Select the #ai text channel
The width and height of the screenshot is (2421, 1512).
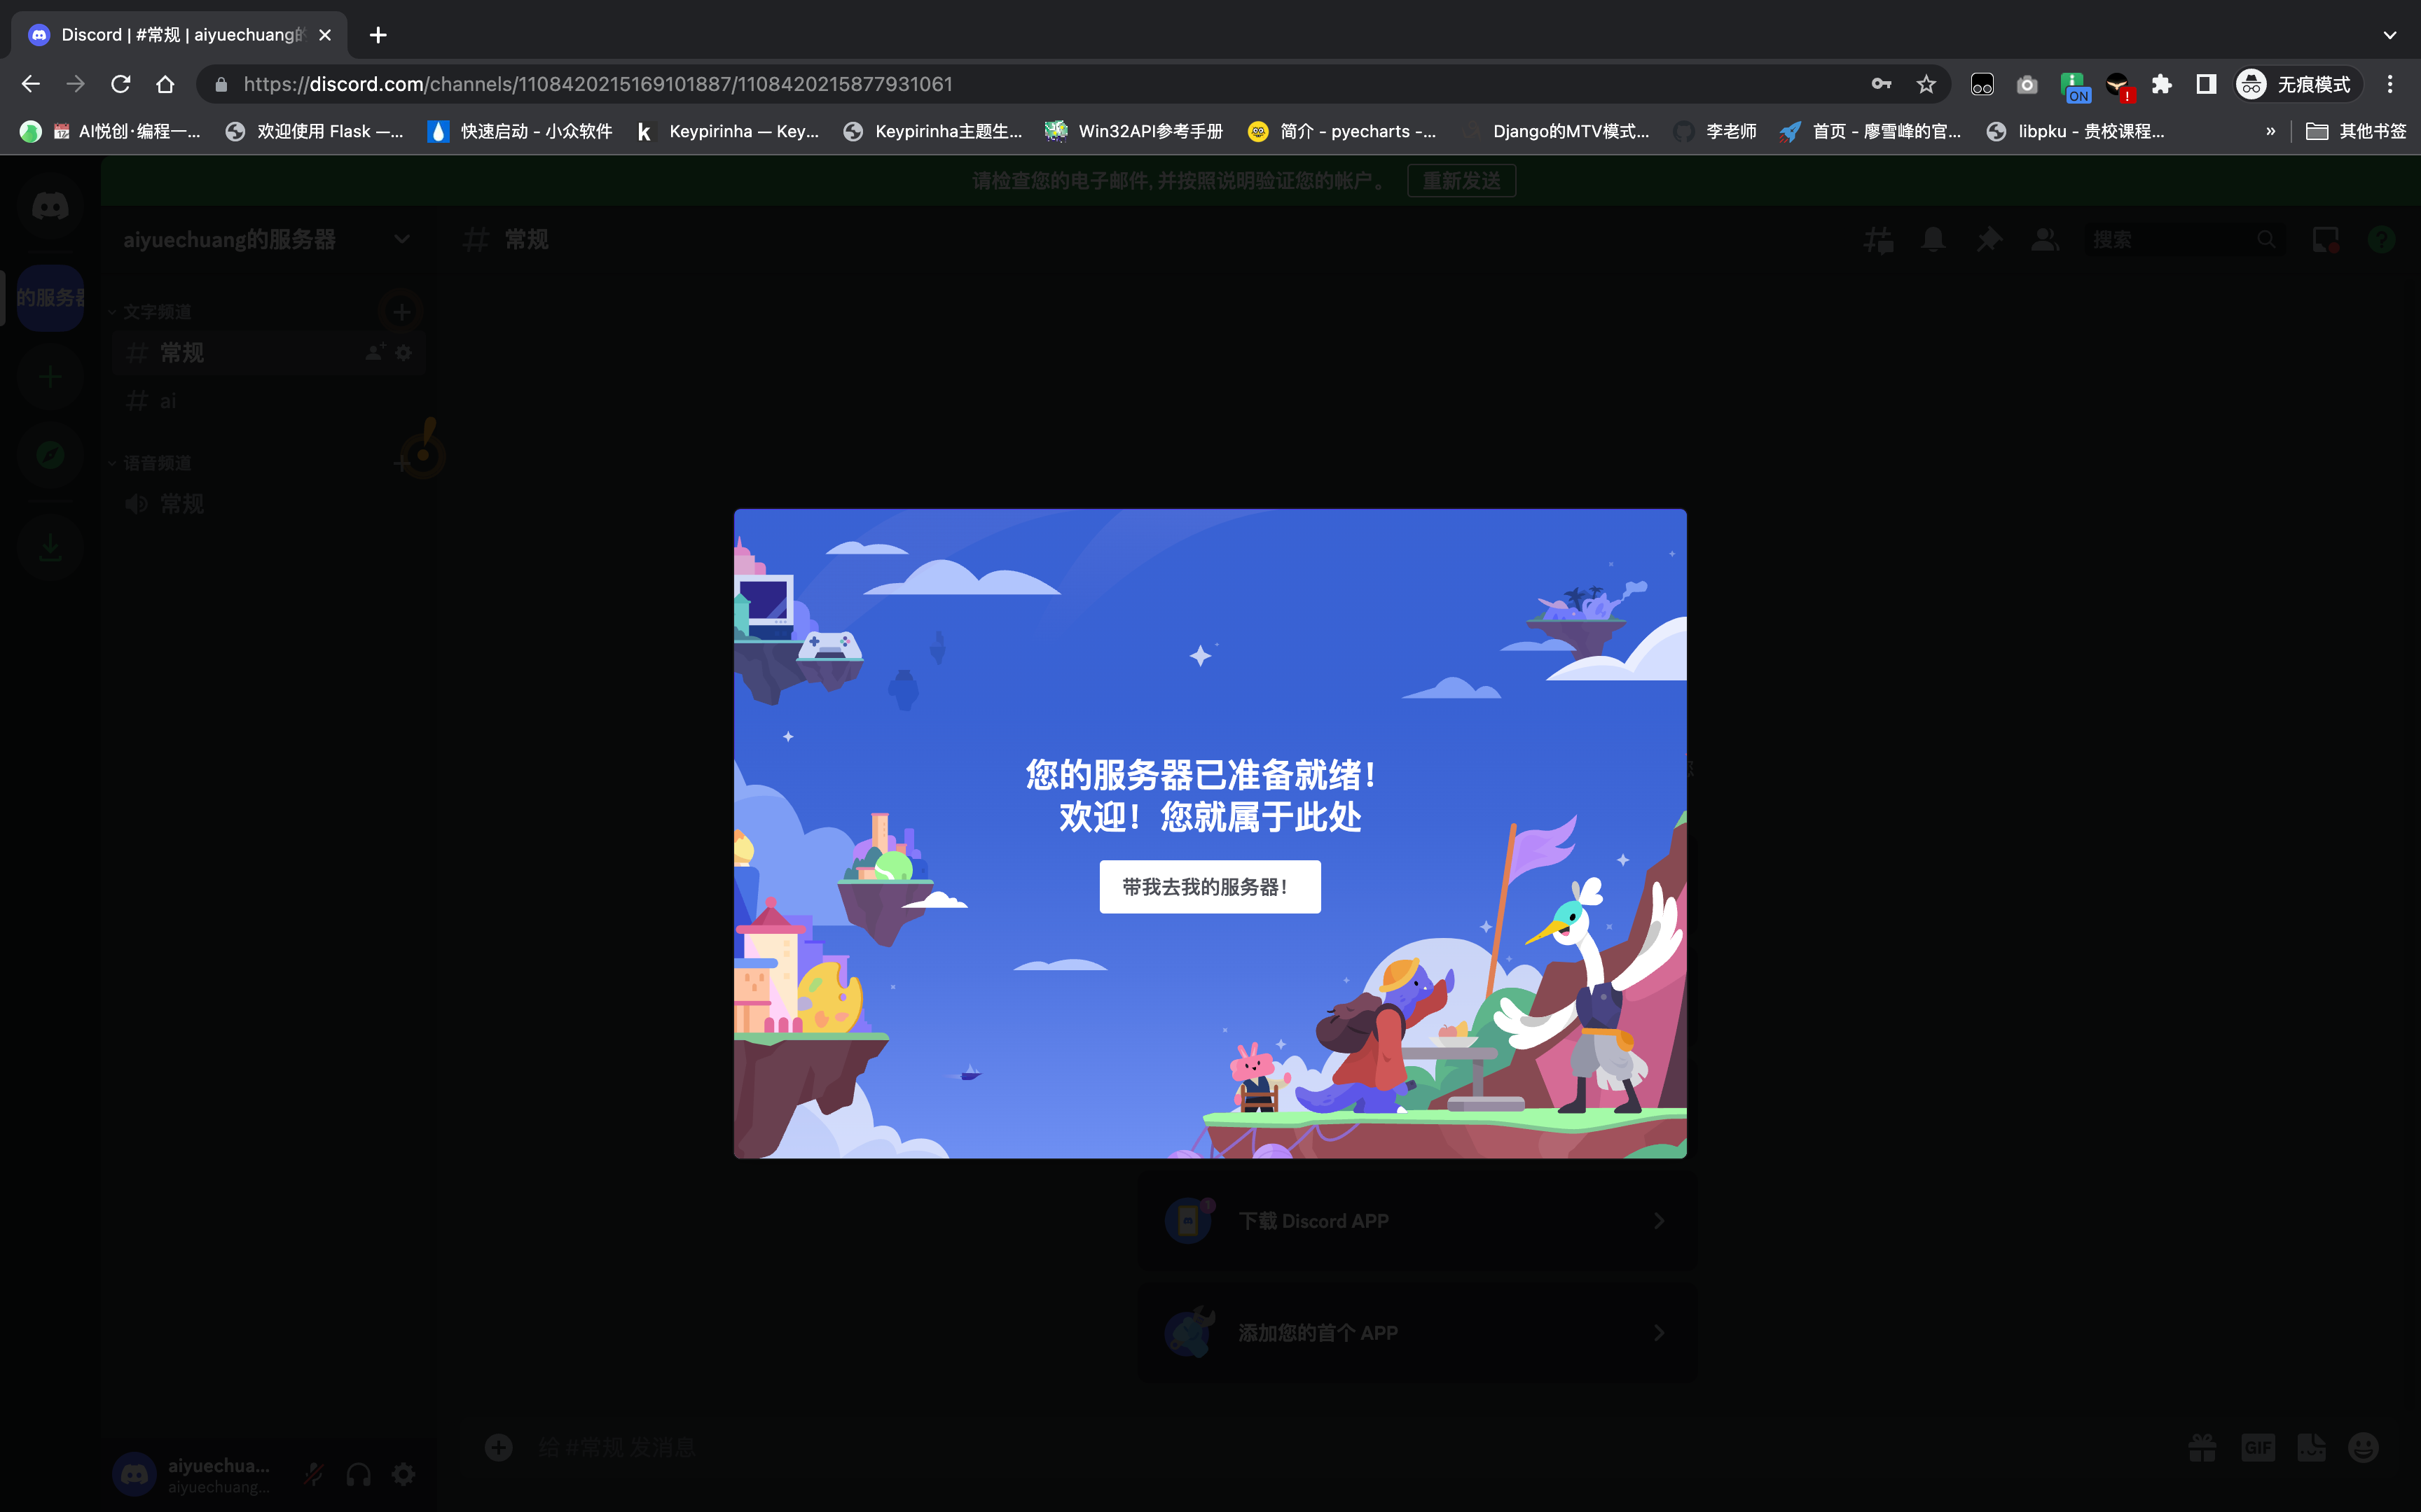tap(269, 401)
